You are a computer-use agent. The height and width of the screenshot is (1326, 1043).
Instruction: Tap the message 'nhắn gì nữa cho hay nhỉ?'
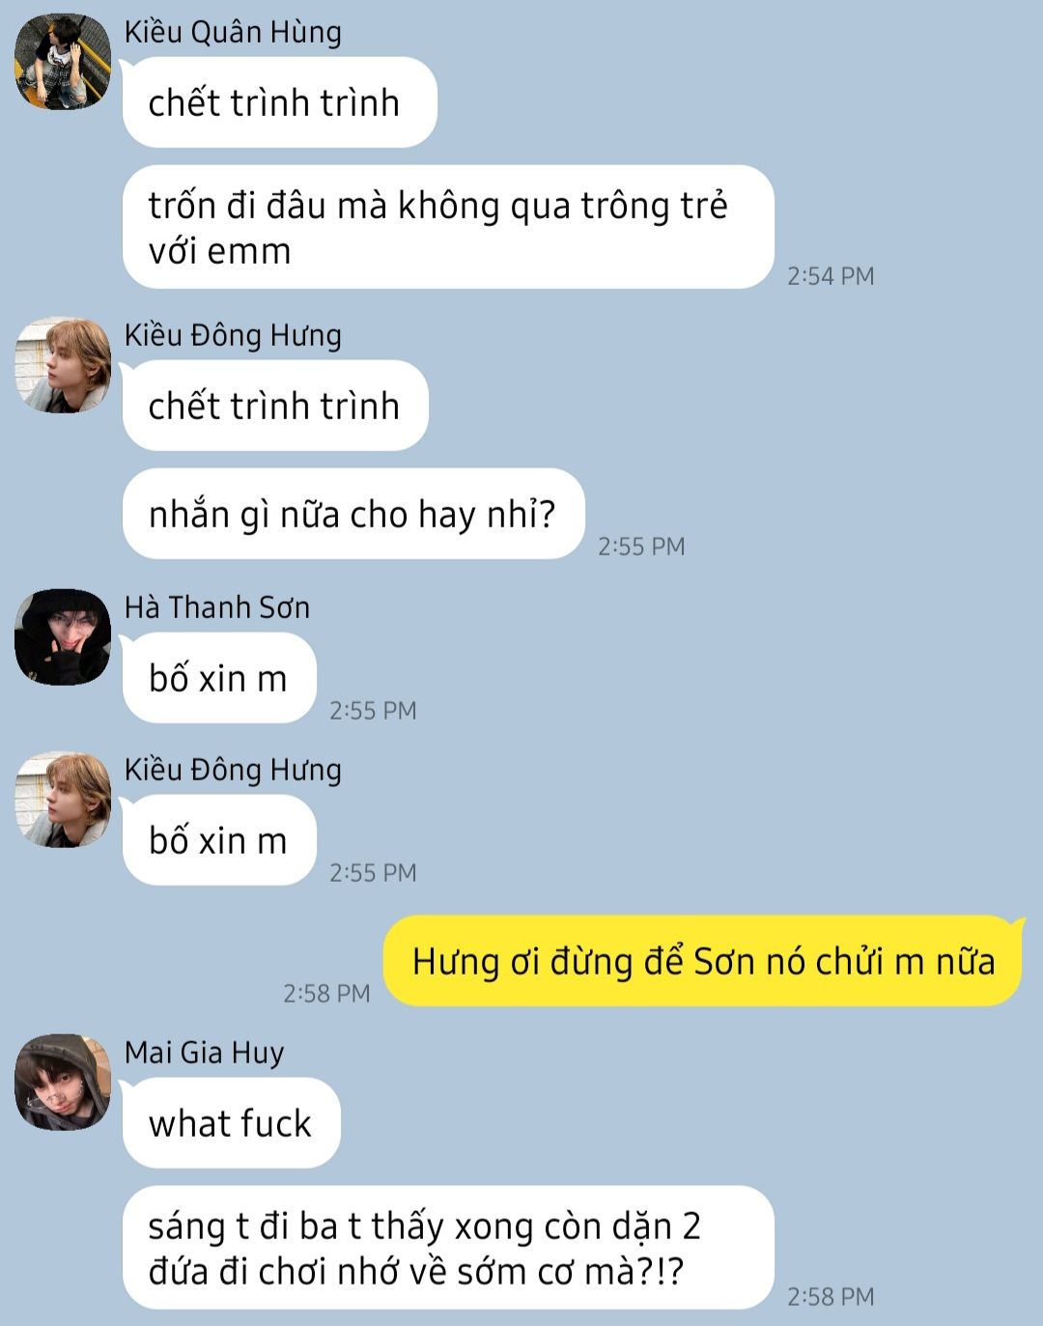353,514
